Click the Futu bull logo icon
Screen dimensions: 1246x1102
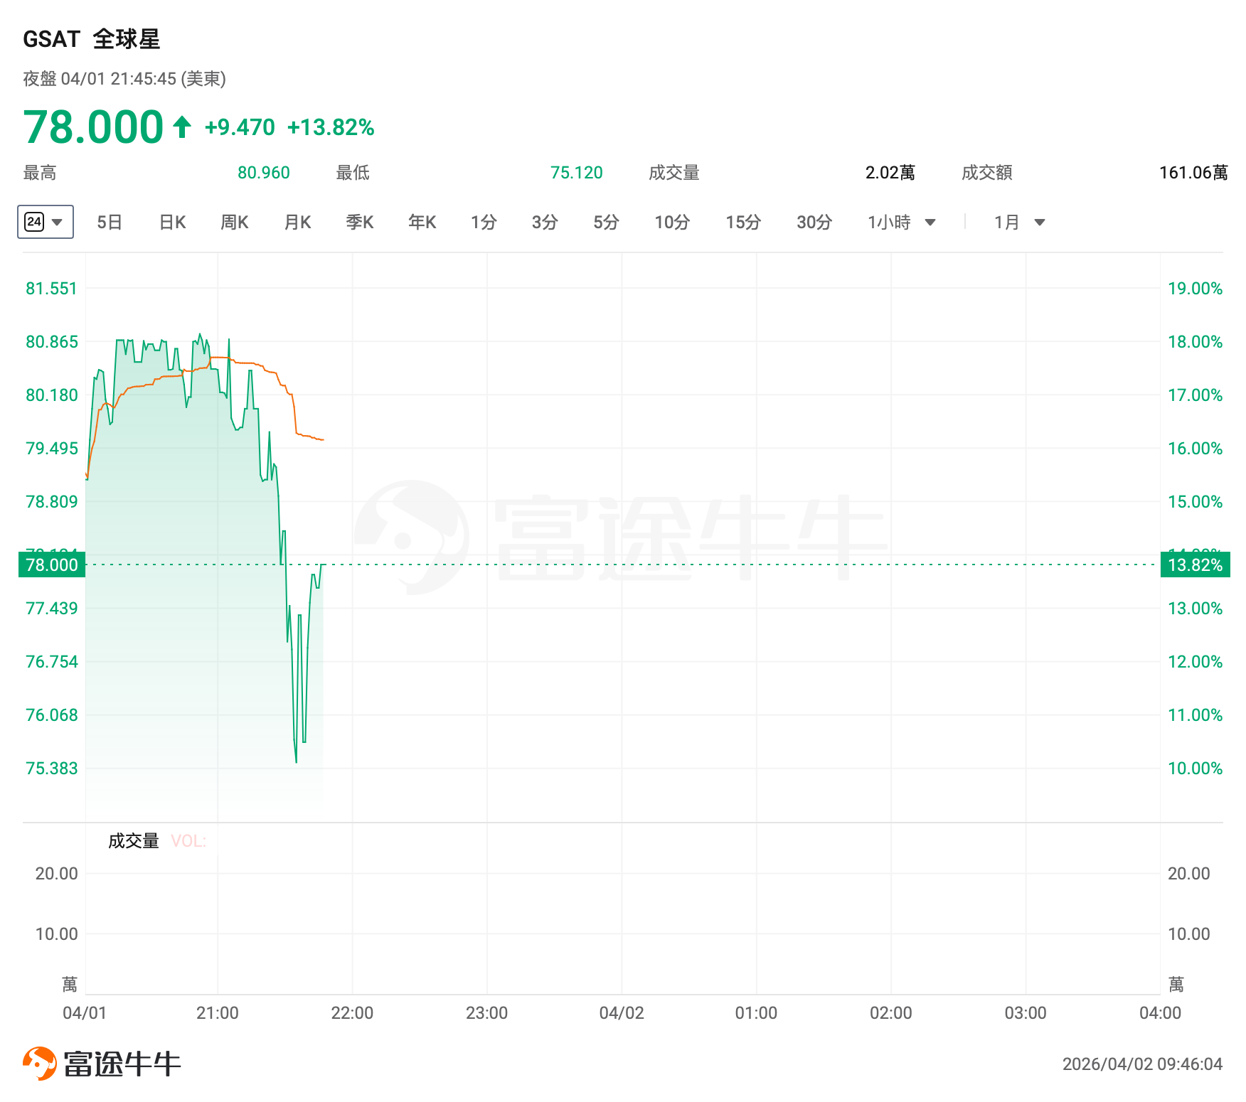pos(39,1064)
